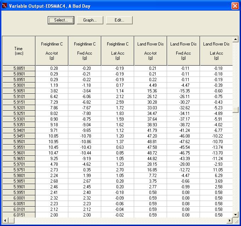This screenshot has width=241, height=226.
Task: Click horizontal scrollbar right arrow
Action: (x=230, y=221)
